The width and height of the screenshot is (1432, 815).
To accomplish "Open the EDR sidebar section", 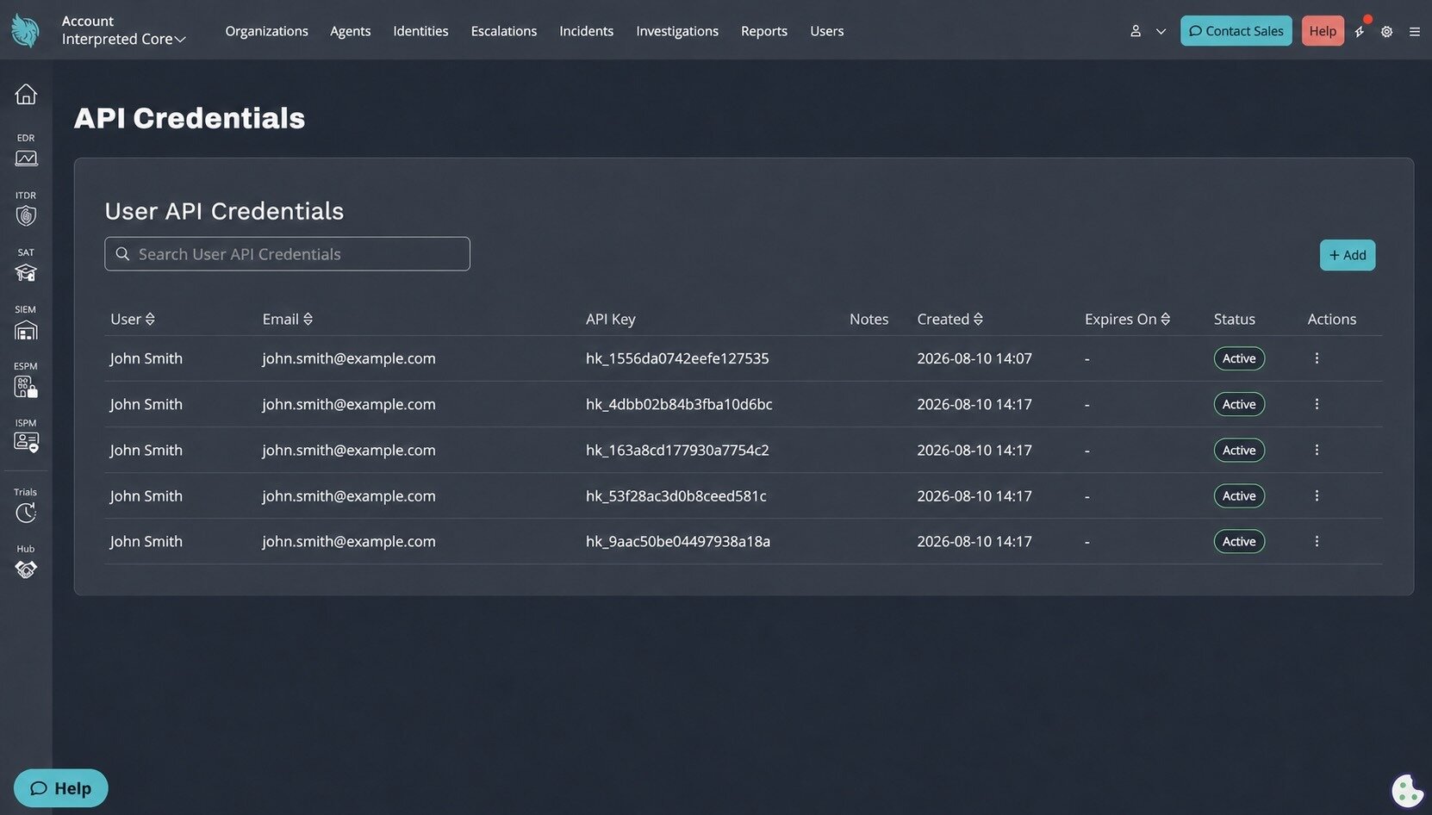I will (26, 151).
